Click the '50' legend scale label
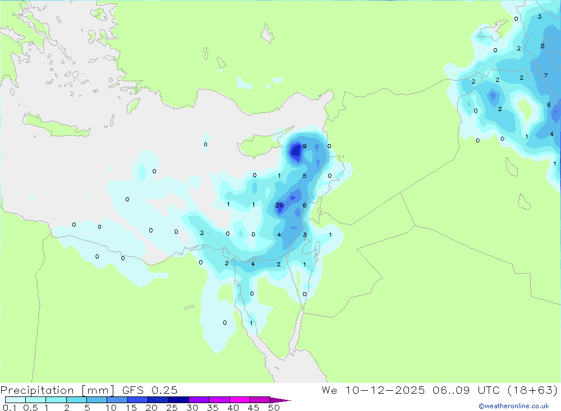Screen dimensions: 561x411 click(x=274, y=408)
